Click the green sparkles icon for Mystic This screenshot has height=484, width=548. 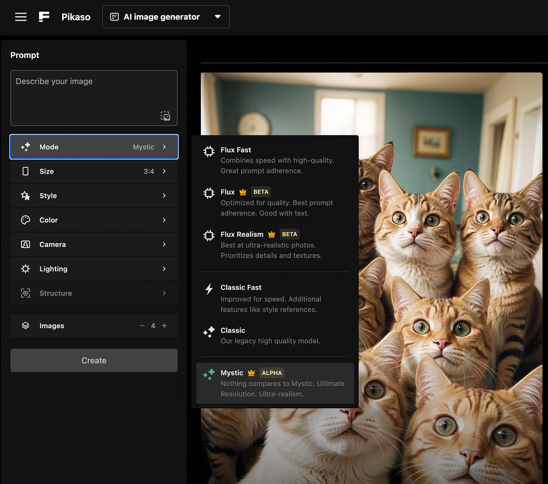209,374
